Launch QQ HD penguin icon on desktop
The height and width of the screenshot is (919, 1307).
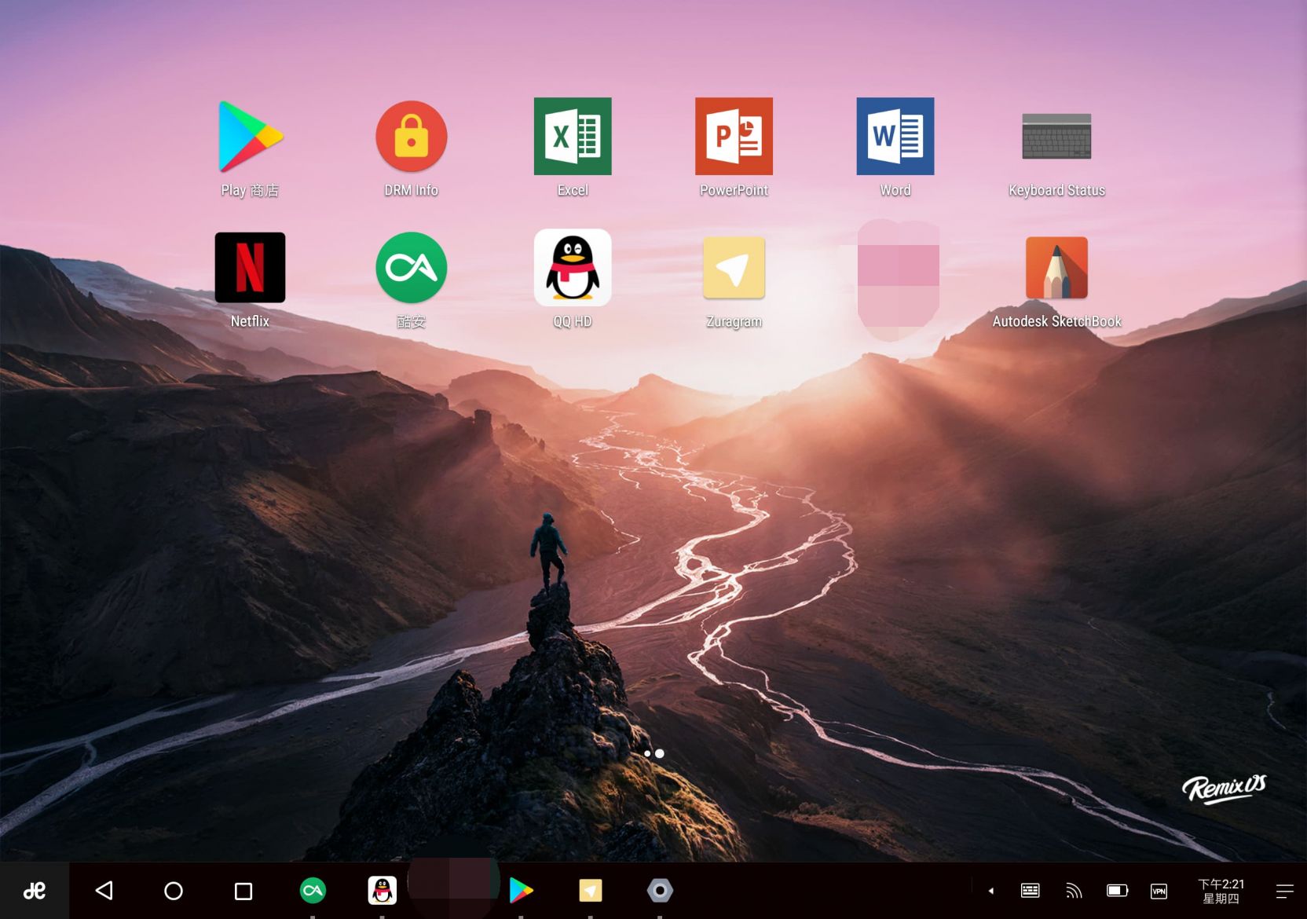click(x=573, y=268)
